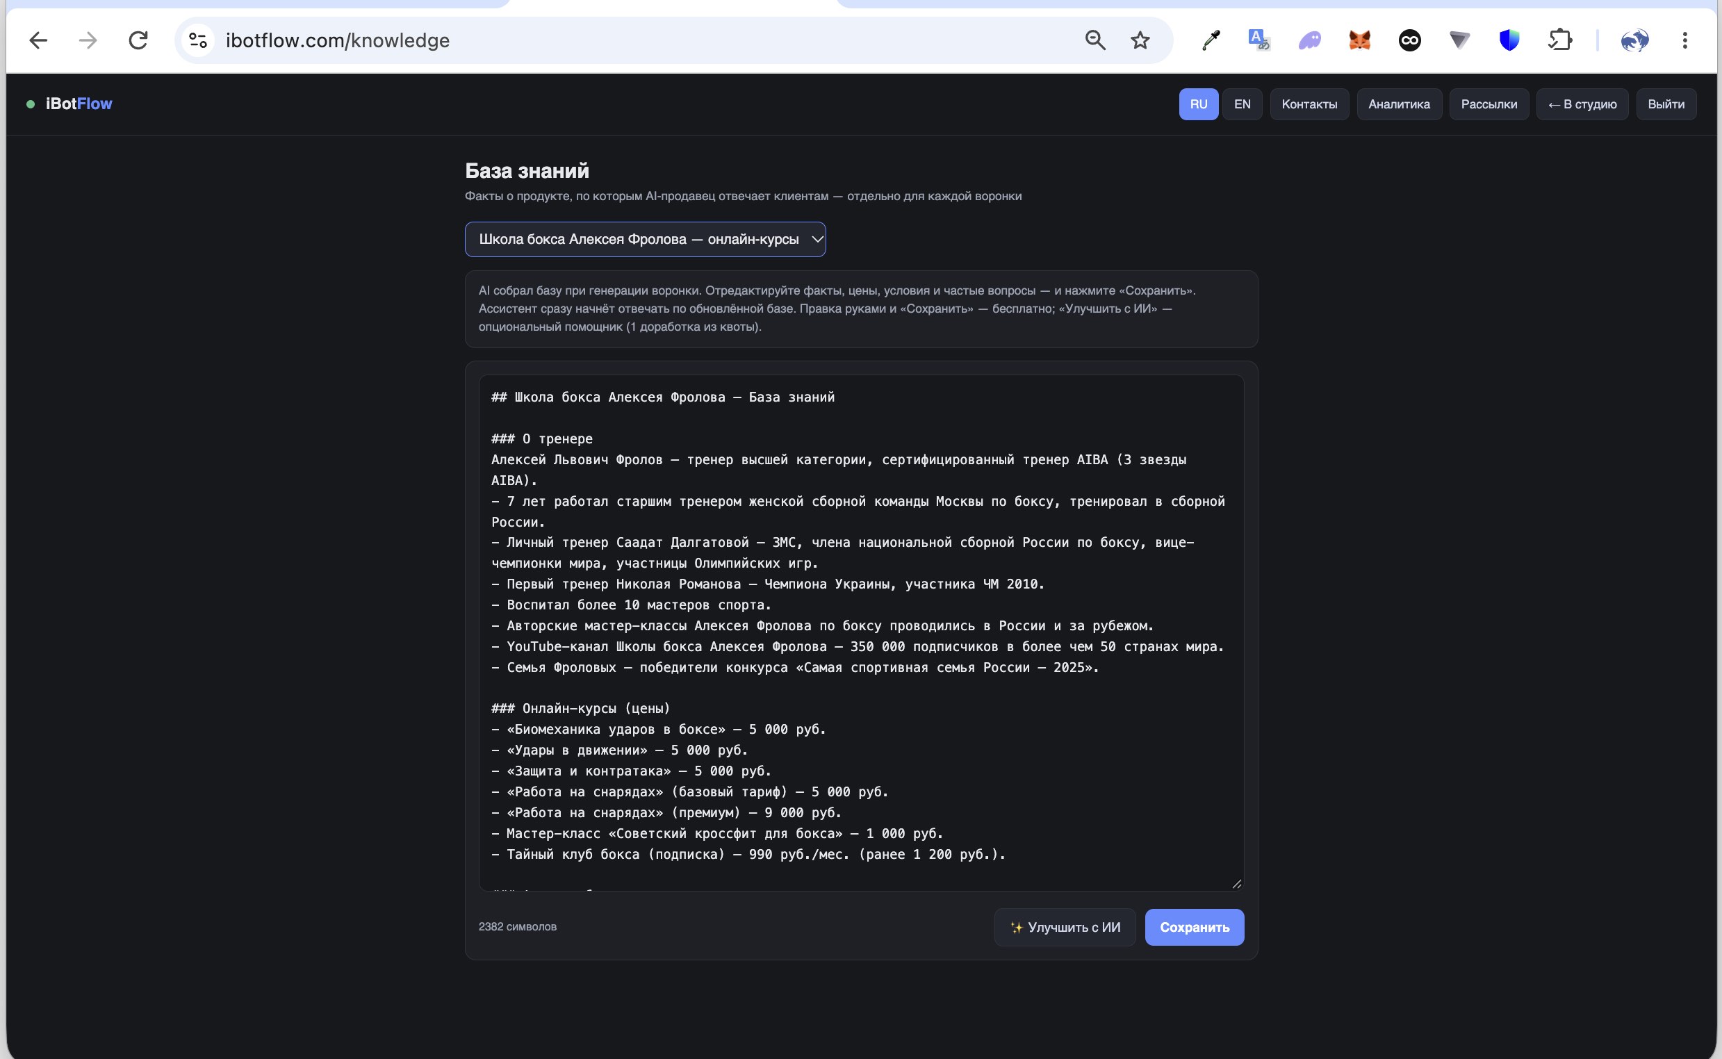Click inside the knowledge base text area
This screenshot has width=1722, height=1059.
click(x=862, y=632)
